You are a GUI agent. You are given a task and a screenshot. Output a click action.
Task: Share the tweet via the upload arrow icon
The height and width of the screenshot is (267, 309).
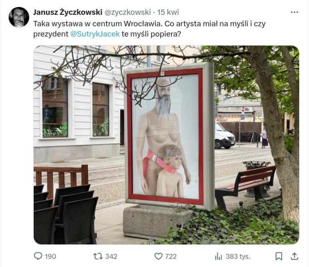pyautogui.click(x=294, y=256)
